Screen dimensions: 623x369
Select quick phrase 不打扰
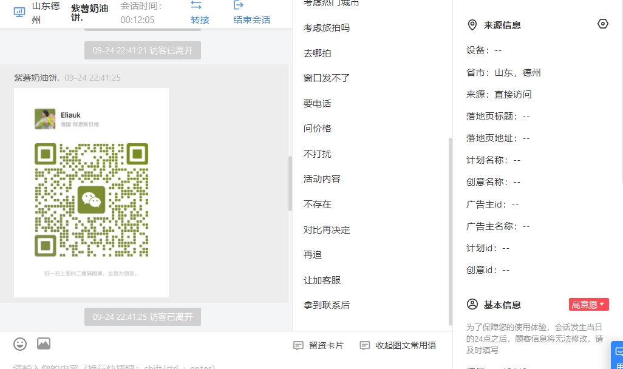point(317,154)
